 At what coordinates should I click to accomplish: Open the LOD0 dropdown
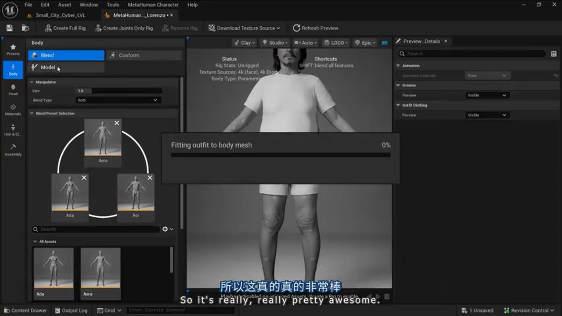[335, 43]
